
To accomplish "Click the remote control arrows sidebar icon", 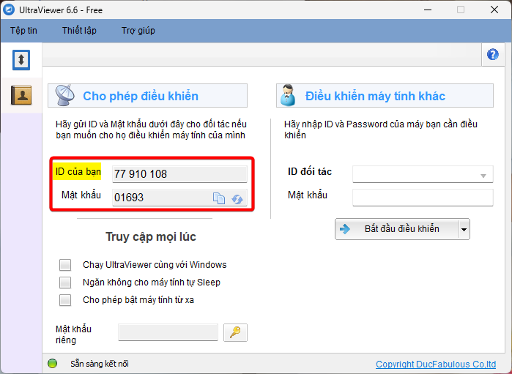I will click(21, 60).
